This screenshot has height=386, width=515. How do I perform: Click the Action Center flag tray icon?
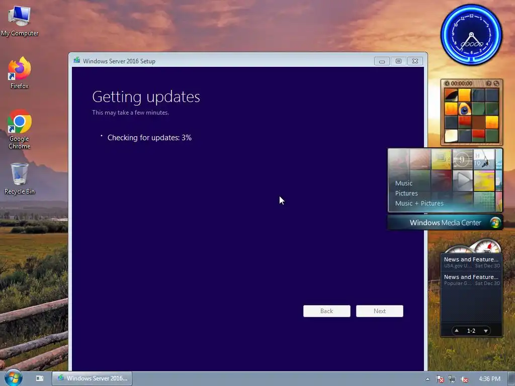[440, 379]
